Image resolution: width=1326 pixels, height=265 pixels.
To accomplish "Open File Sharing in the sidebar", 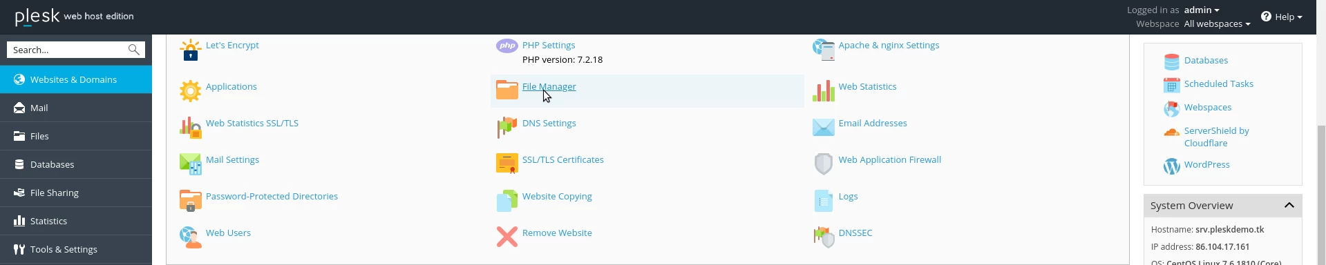I will click(x=76, y=193).
